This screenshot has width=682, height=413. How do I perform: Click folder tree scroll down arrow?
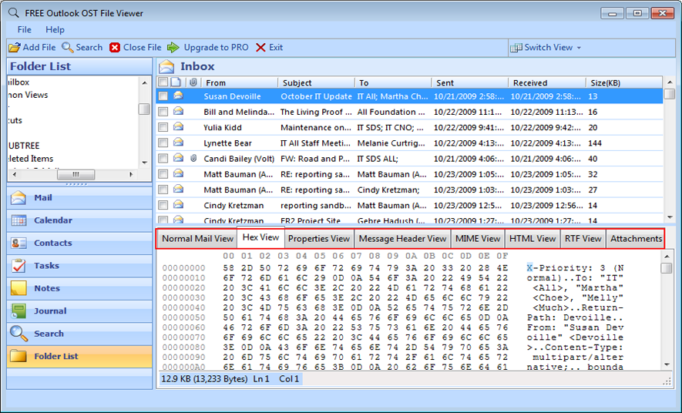tap(144, 163)
